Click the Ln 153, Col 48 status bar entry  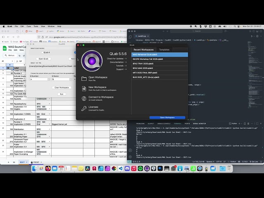click(x=198, y=162)
